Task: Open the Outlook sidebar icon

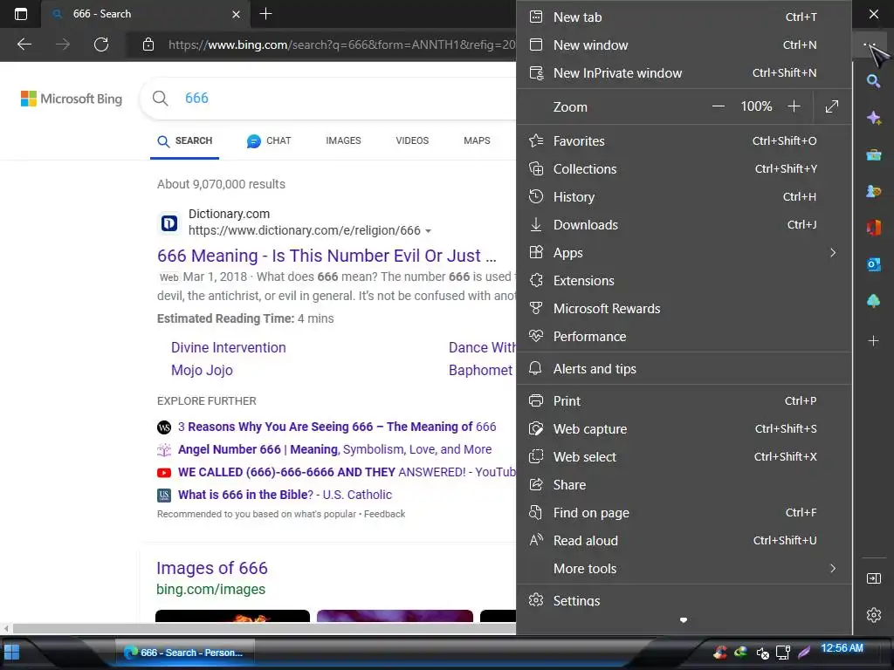Action: 873,264
